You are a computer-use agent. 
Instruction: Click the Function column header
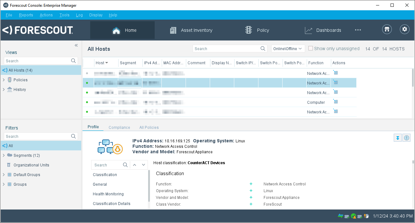coord(319,63)
